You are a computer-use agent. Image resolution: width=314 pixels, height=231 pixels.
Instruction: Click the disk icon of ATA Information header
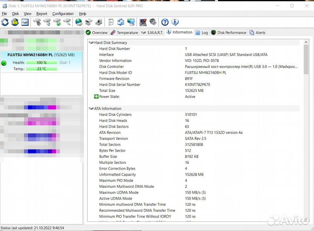(x=91, y=109)
